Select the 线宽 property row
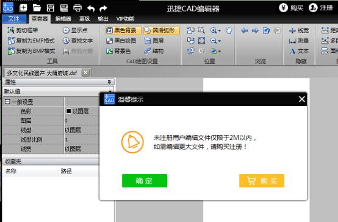 pyautogui.click(x=51, y=149)
